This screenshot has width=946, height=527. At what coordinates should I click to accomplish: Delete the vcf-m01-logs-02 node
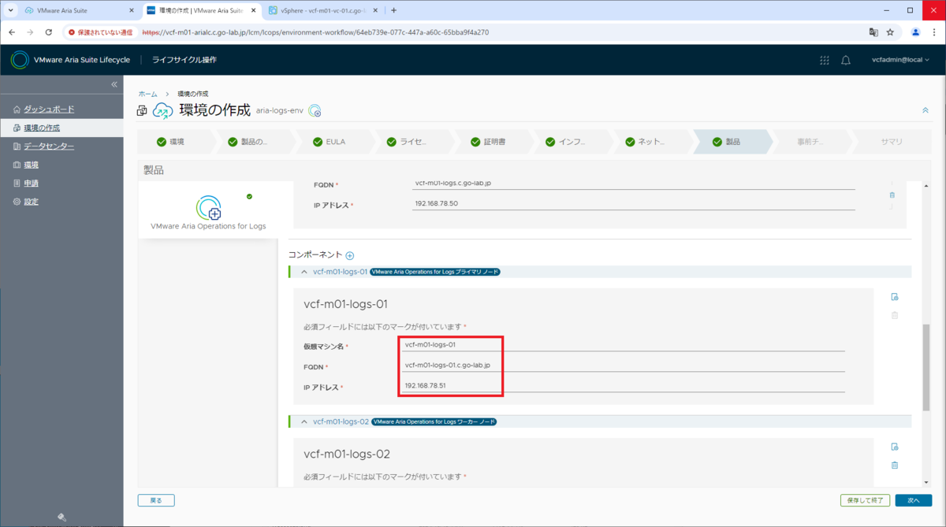click(x=895, y=465)
